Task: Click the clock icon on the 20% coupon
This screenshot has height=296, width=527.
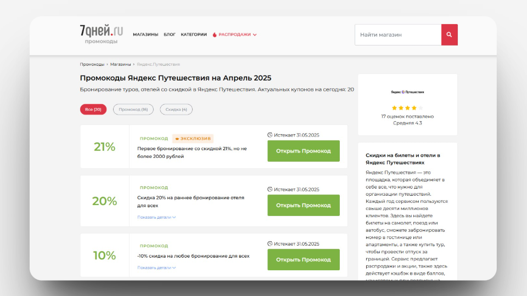Action: 270,189
